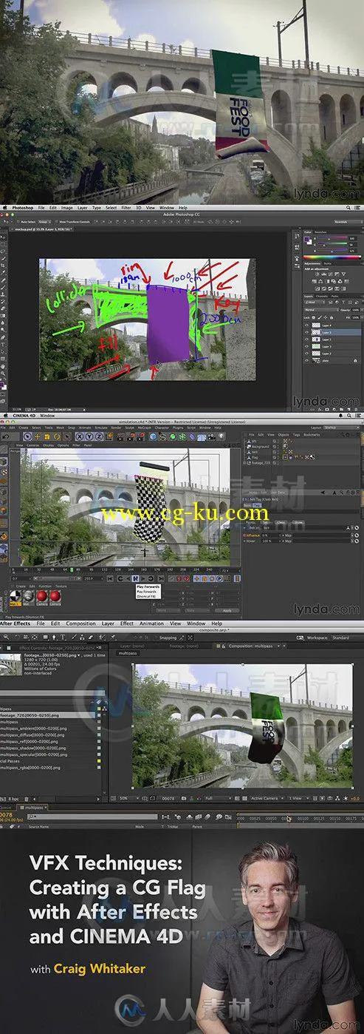364x1034 pixels.
Task: Open the layer Kind filter dropdown
Action: pyautogui.click(x=315, y=302)
